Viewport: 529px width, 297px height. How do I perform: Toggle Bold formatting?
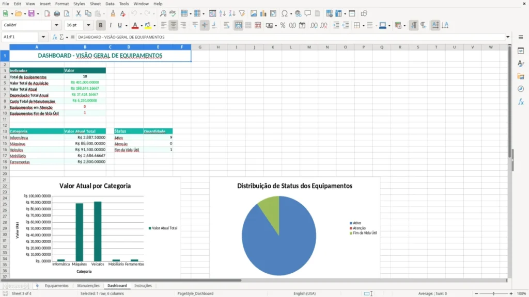(101, 25)
